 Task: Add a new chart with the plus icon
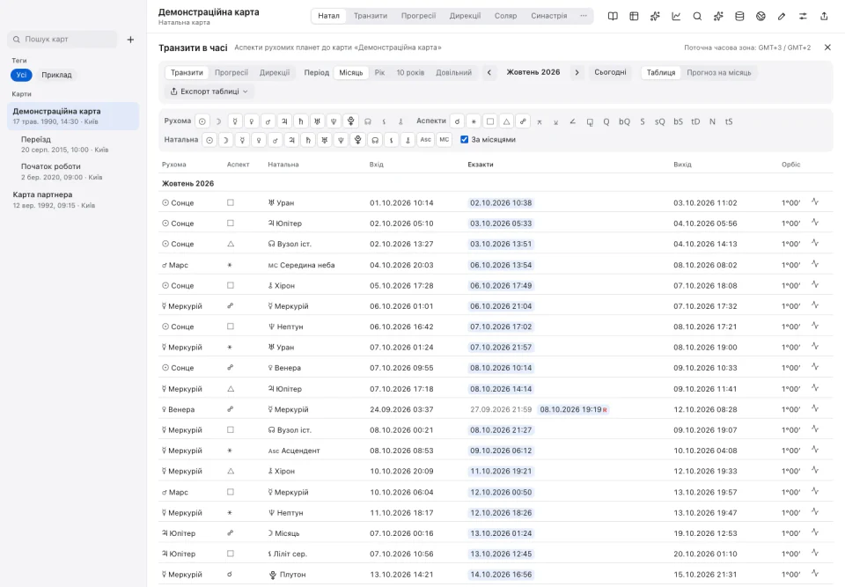pos(130,40)
